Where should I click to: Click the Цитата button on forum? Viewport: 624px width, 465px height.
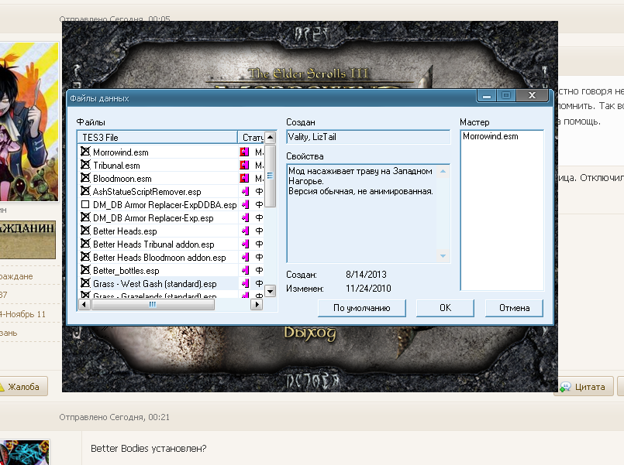(x=584, y=386)
